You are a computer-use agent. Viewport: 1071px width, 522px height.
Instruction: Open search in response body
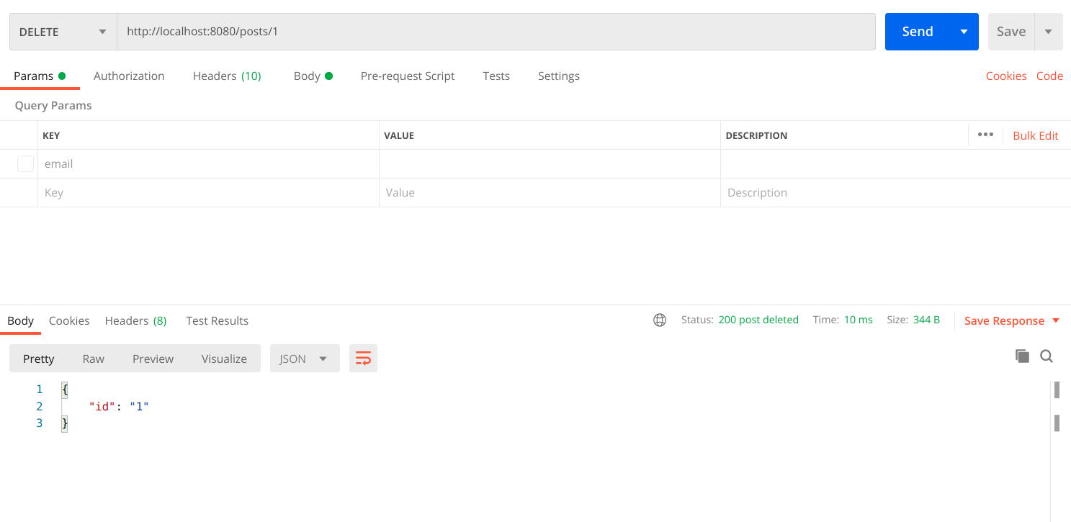[x=1047, y=356]
